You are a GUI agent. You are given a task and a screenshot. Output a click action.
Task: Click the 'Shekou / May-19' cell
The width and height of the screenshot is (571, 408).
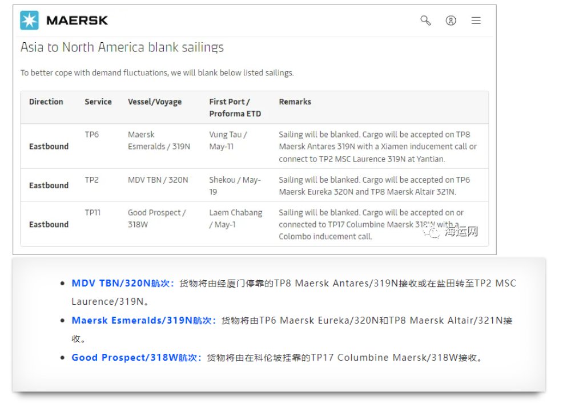coord(235,185)
